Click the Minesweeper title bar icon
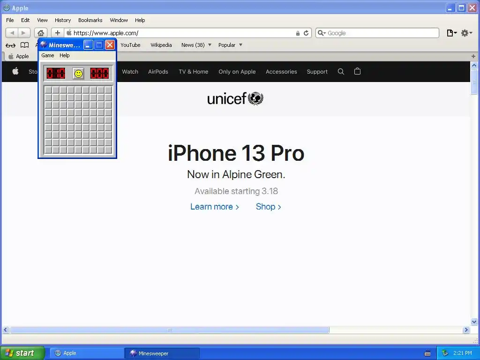The width and height of the screenshot is (480, 360). tap(44, 45)
